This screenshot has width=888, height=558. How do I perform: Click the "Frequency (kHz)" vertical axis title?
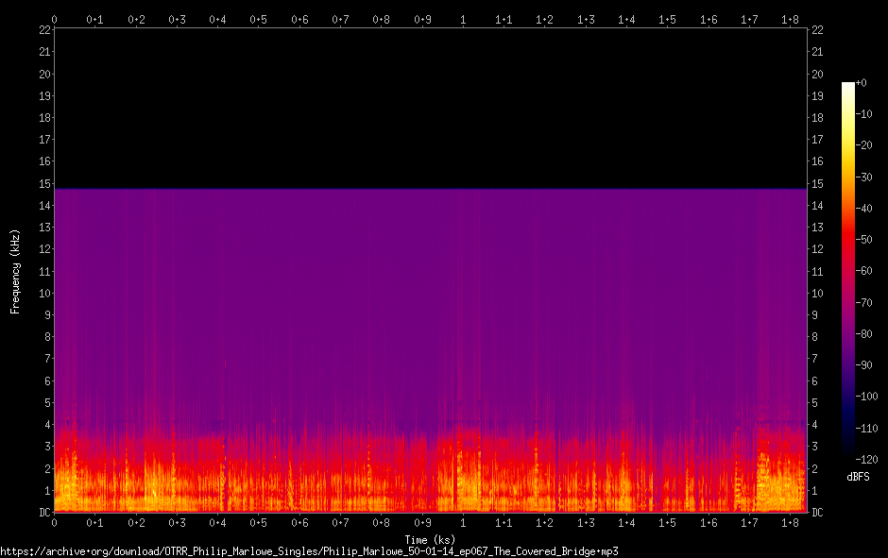[15, 271]
